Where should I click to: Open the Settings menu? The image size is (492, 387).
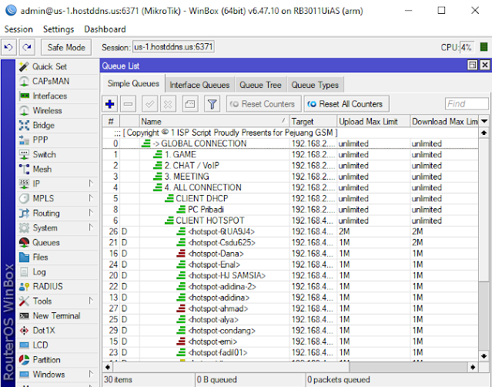click(59, 29)
